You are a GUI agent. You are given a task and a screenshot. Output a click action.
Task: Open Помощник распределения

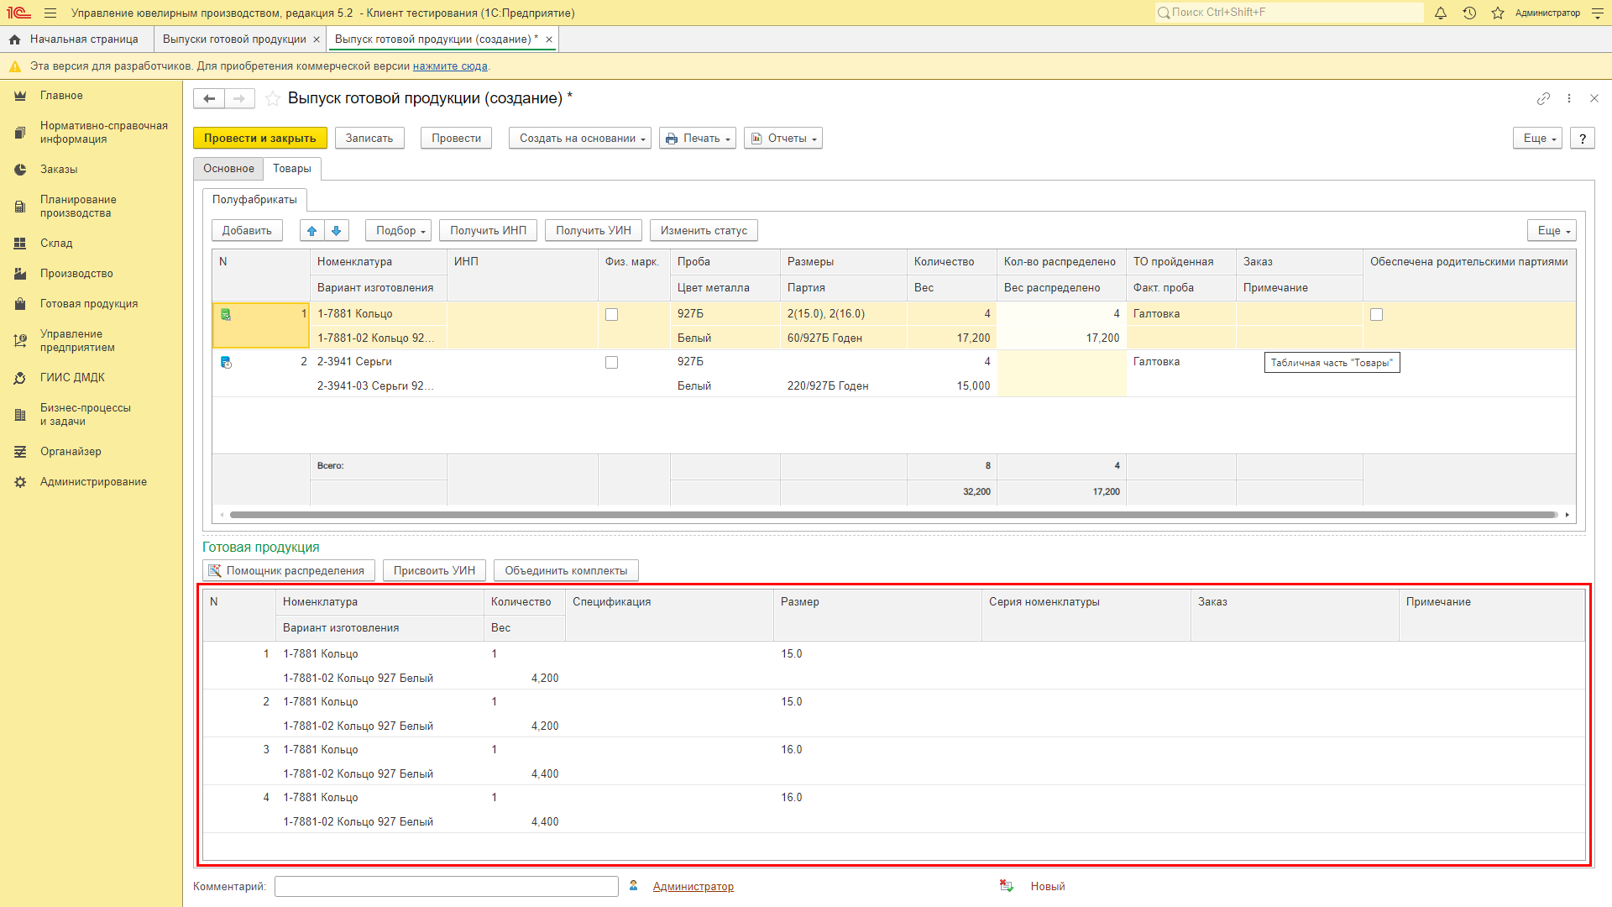click(289, 571)
